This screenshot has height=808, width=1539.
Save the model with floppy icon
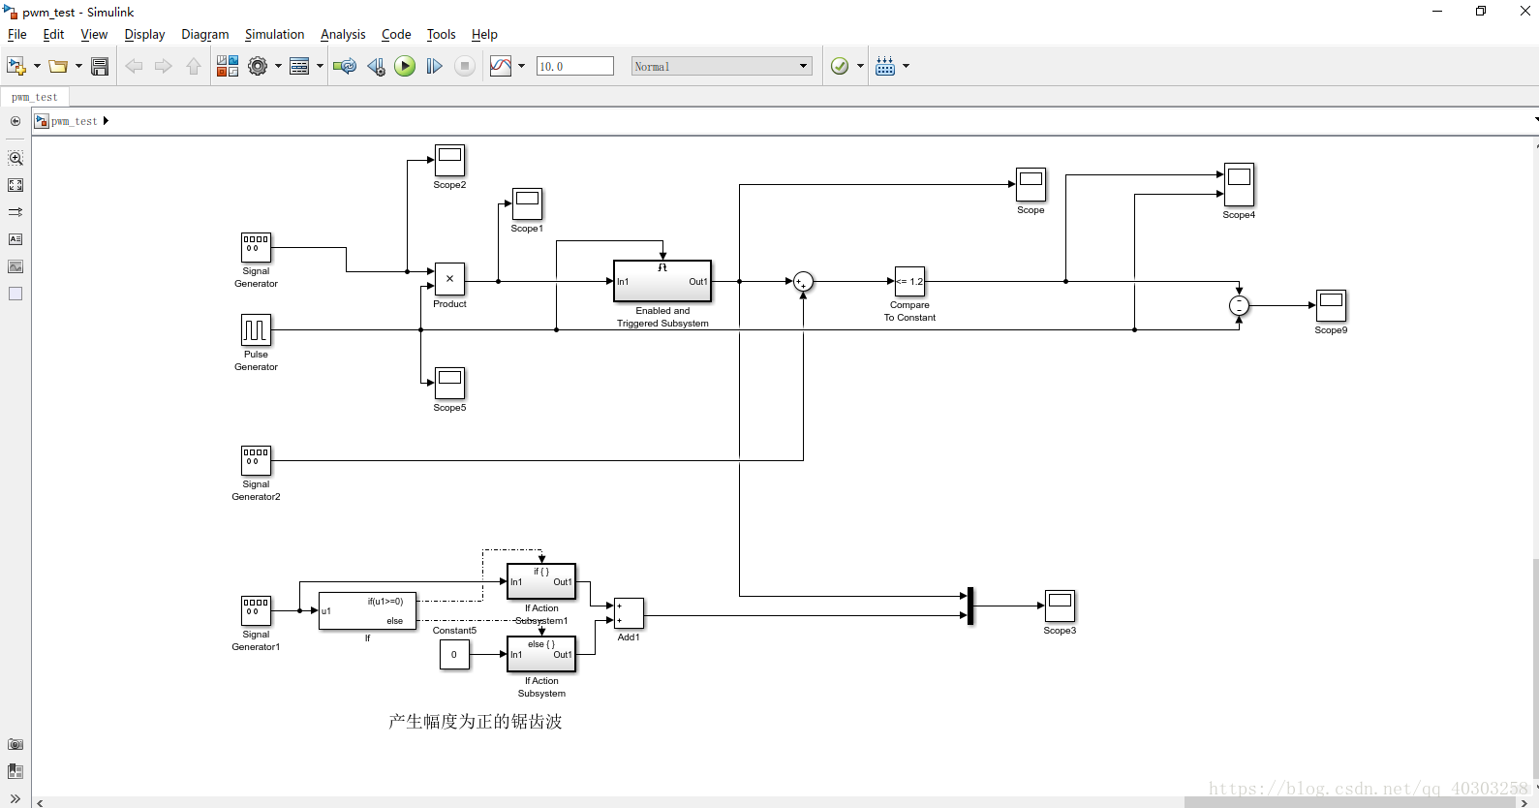[x=100, y=66]
